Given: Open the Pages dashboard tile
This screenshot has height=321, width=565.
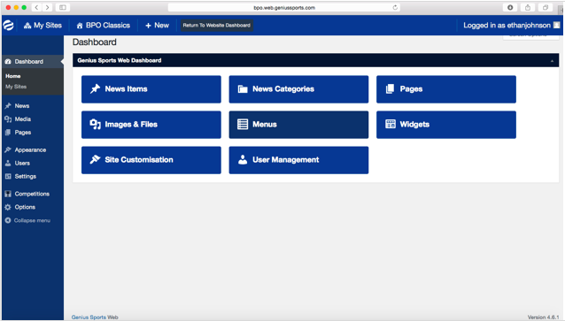Looking at the screenshot, I should (446, 89).
